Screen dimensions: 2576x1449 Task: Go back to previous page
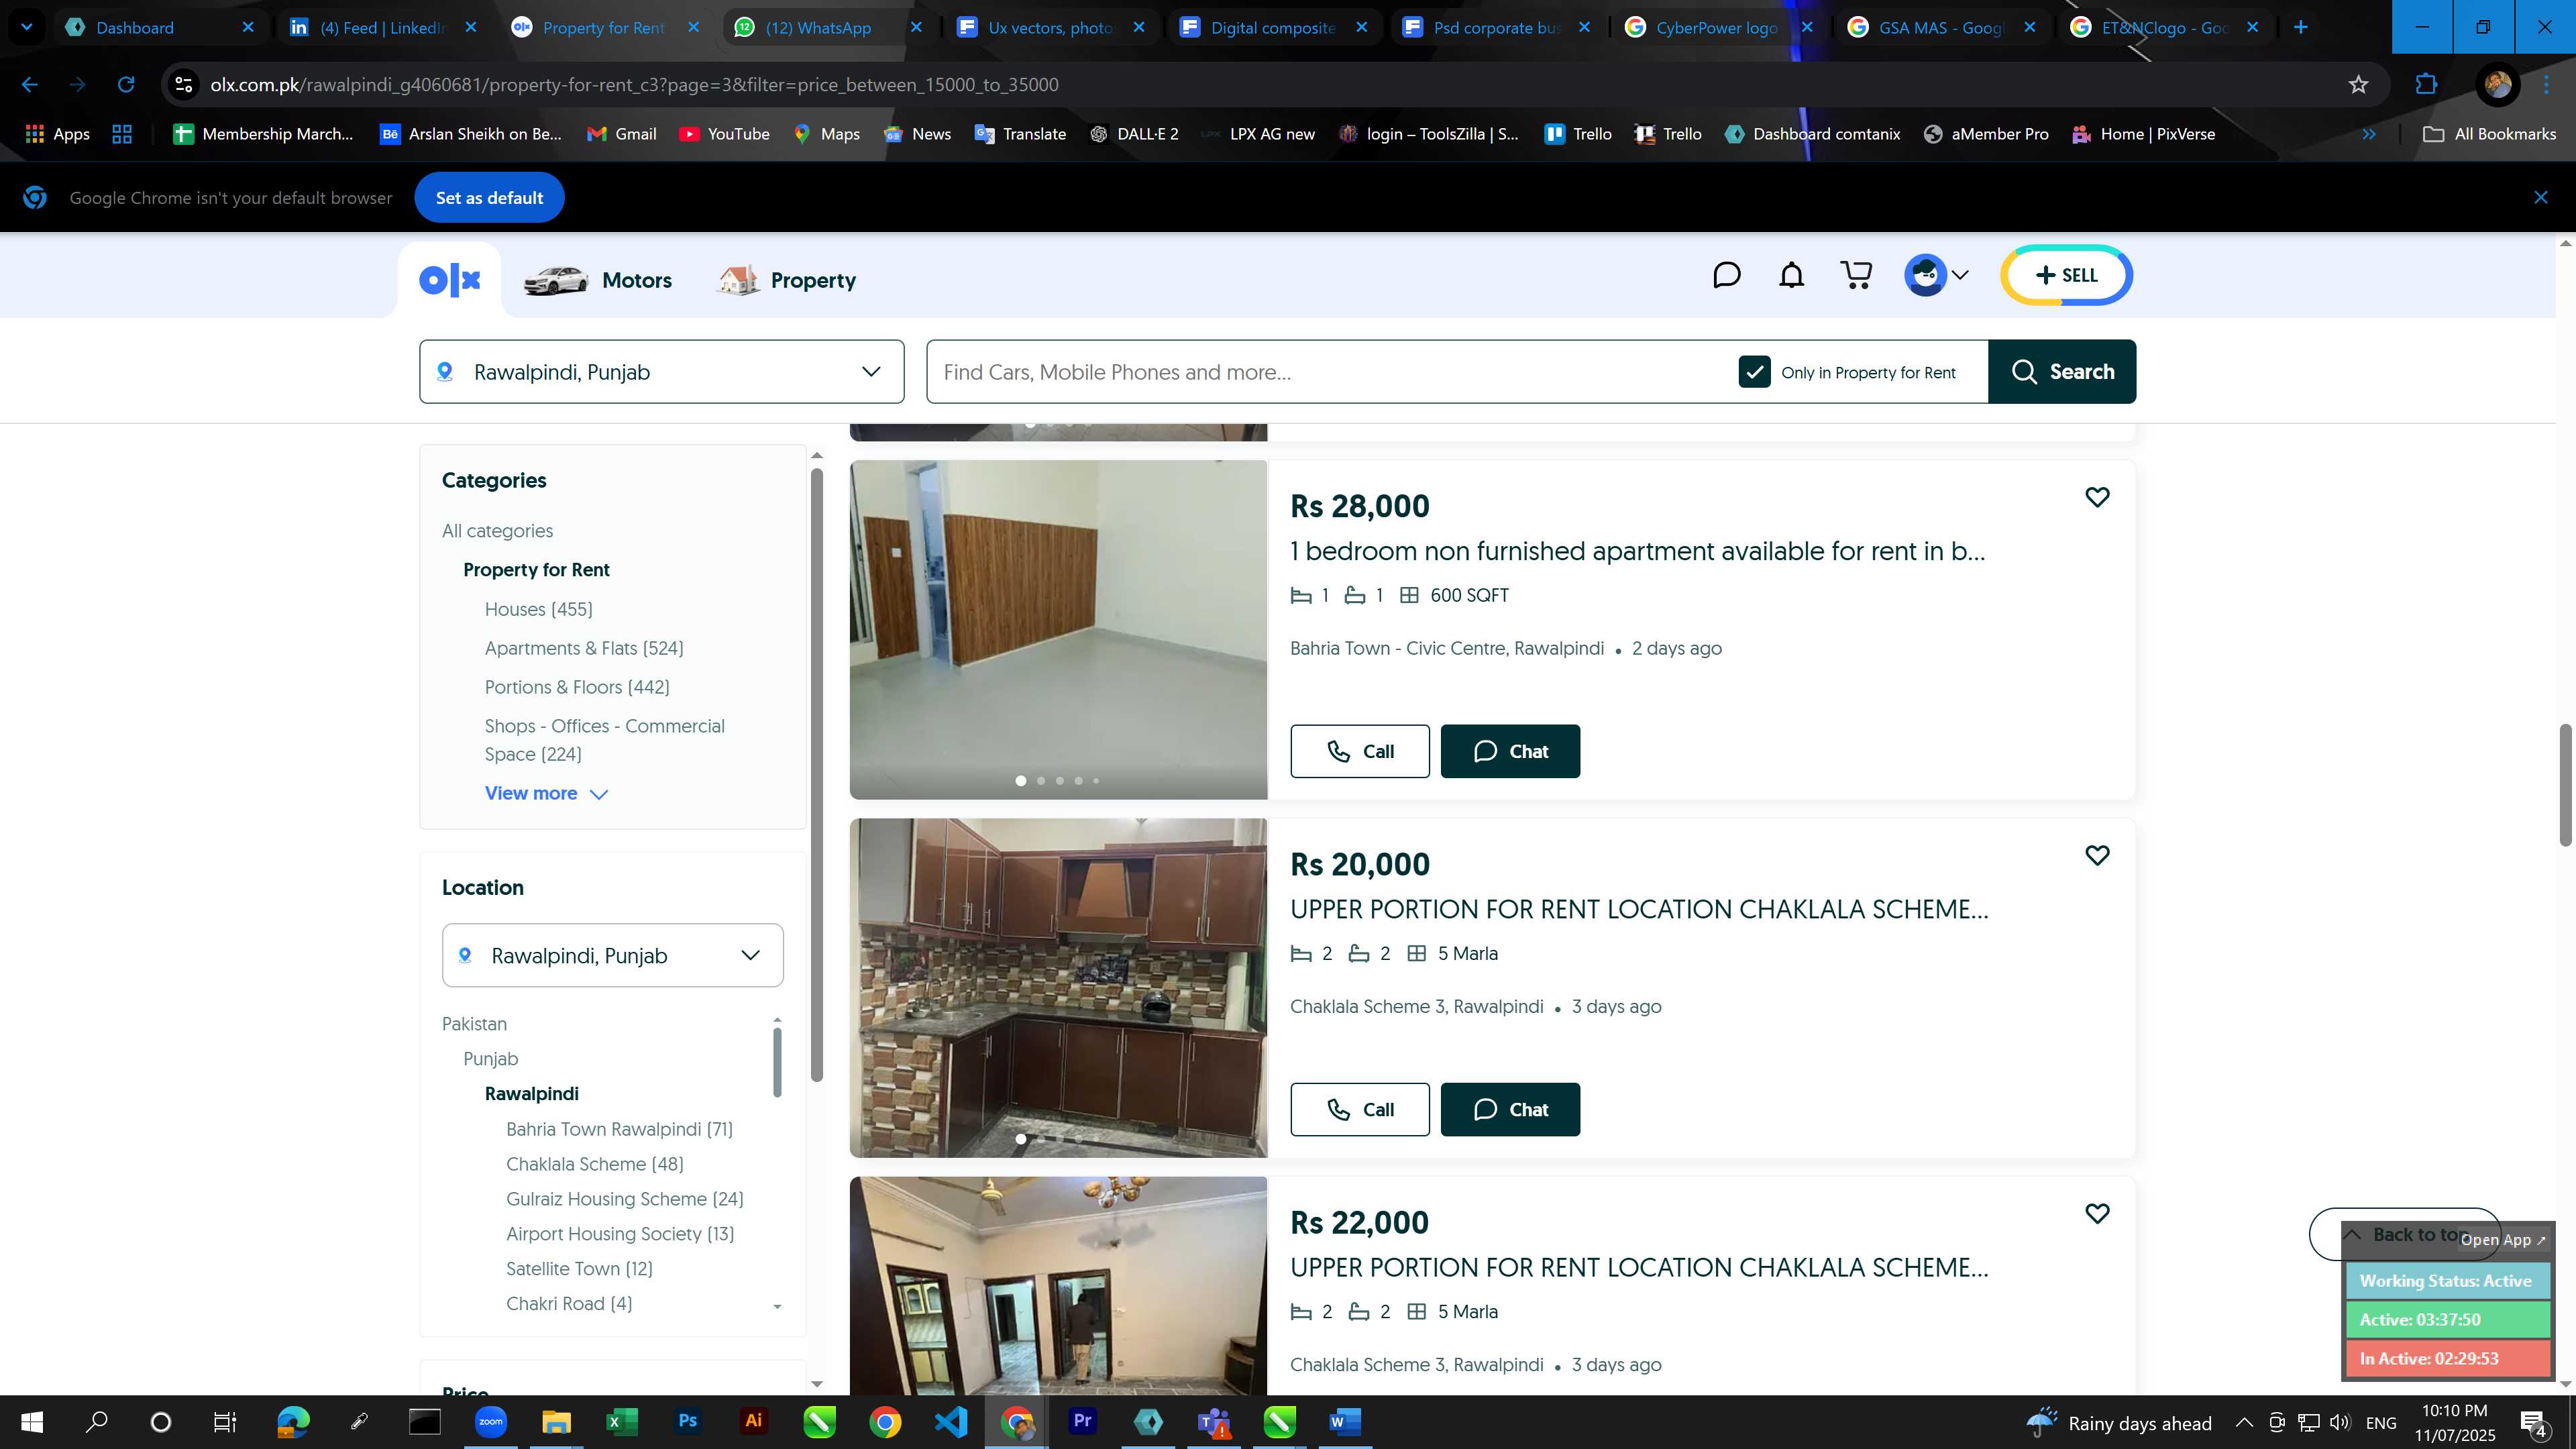(30, 85)
